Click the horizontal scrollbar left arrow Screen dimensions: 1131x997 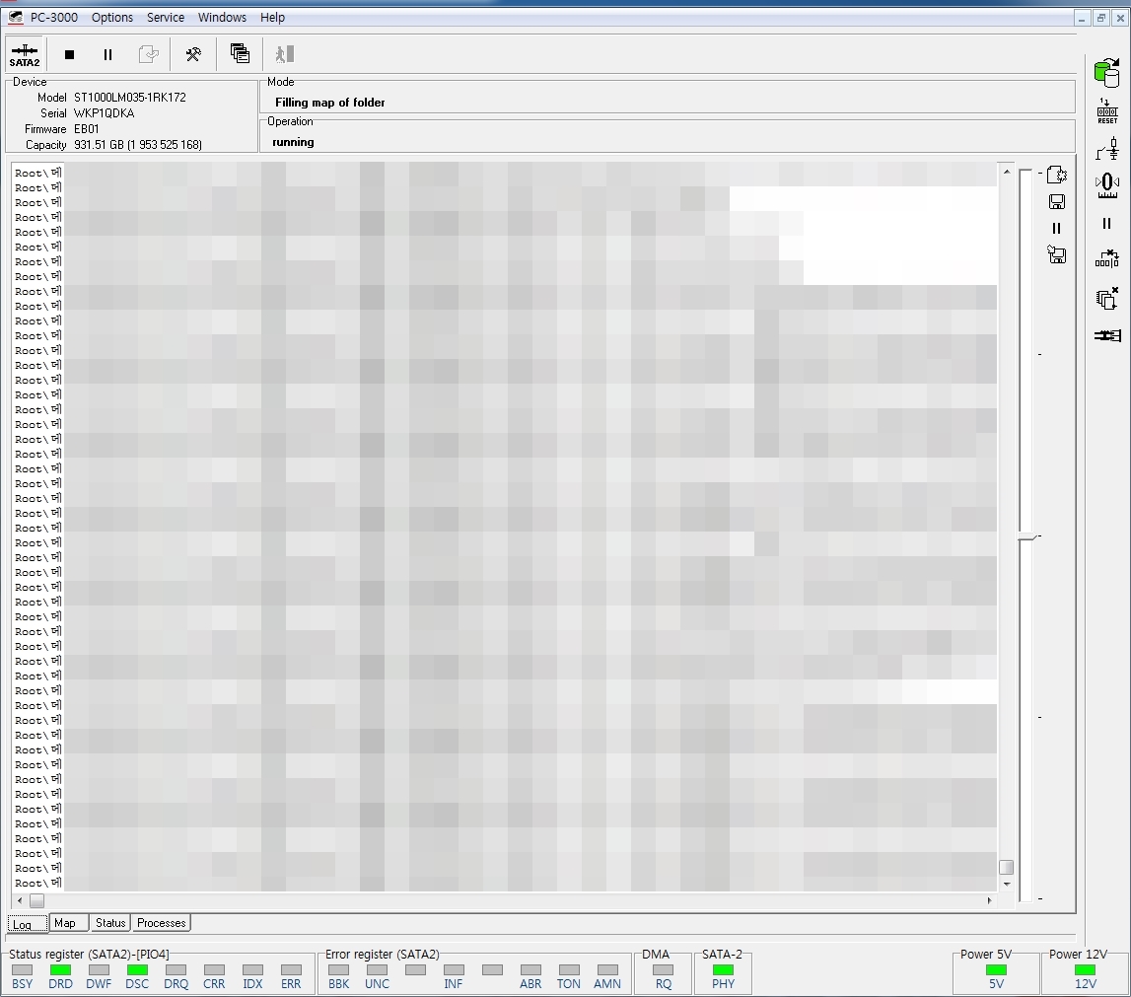pyautogui.click(x=20, y=900)
